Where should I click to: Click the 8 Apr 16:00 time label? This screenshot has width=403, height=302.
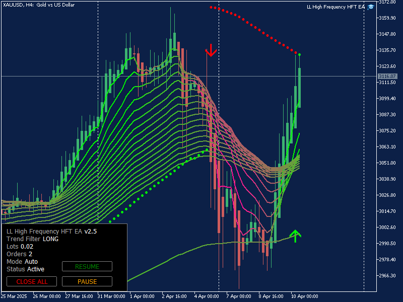click(x=271, y=296)
